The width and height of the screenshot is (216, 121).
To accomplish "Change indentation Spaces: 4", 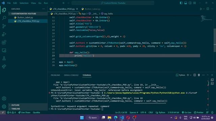I will coord(134,113).
